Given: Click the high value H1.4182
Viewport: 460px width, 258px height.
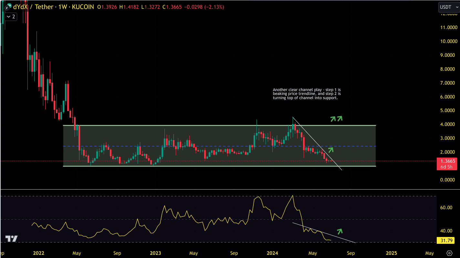Looking at the screenshot, I should click(130, 7).
